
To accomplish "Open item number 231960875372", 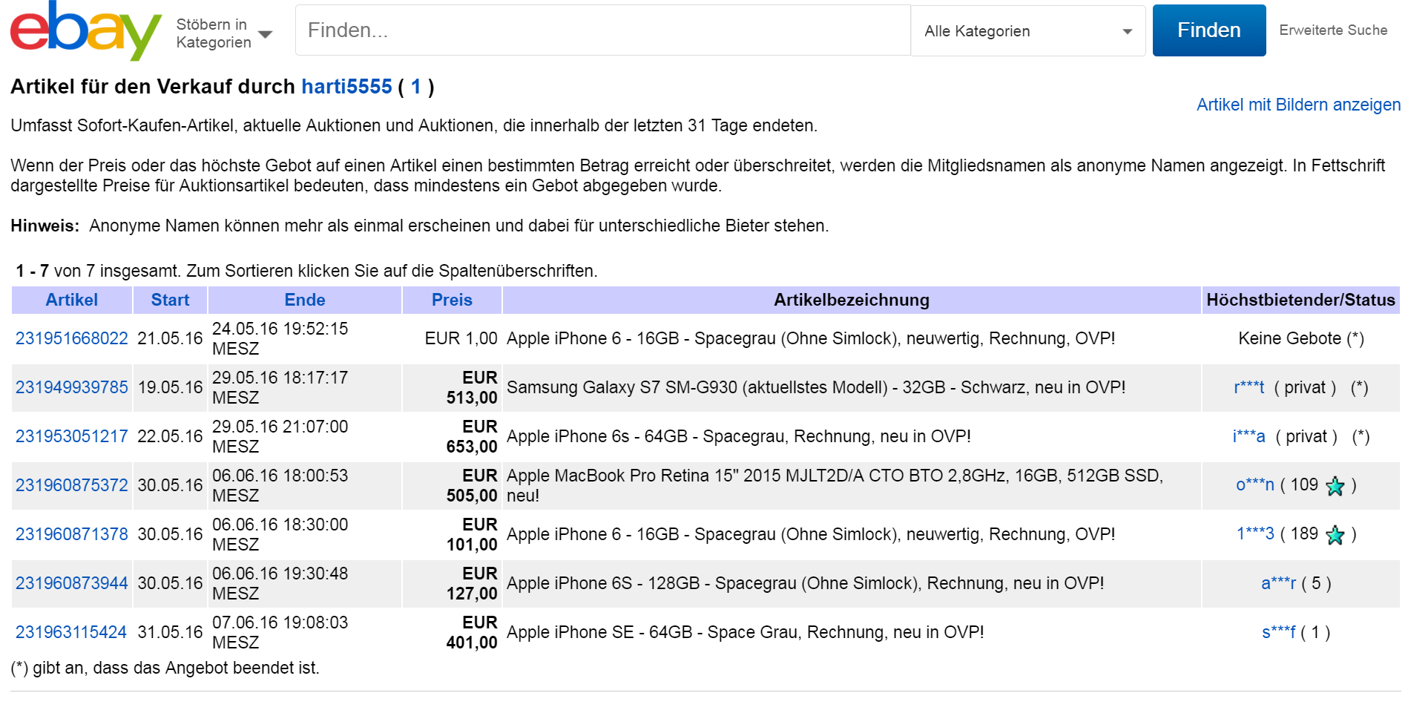I will [x=72, y=485].
